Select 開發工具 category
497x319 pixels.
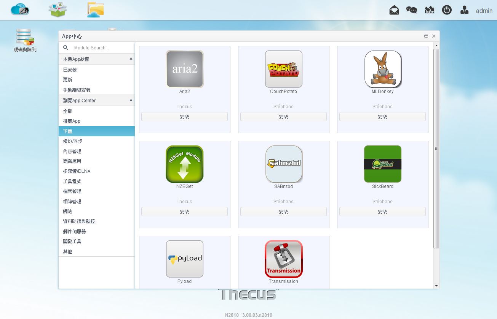coord(97,242)
